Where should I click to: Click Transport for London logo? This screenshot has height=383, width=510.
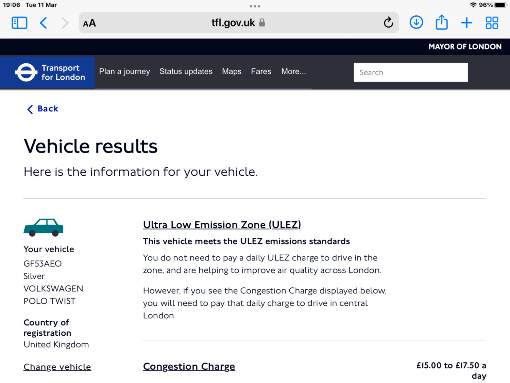47,72
